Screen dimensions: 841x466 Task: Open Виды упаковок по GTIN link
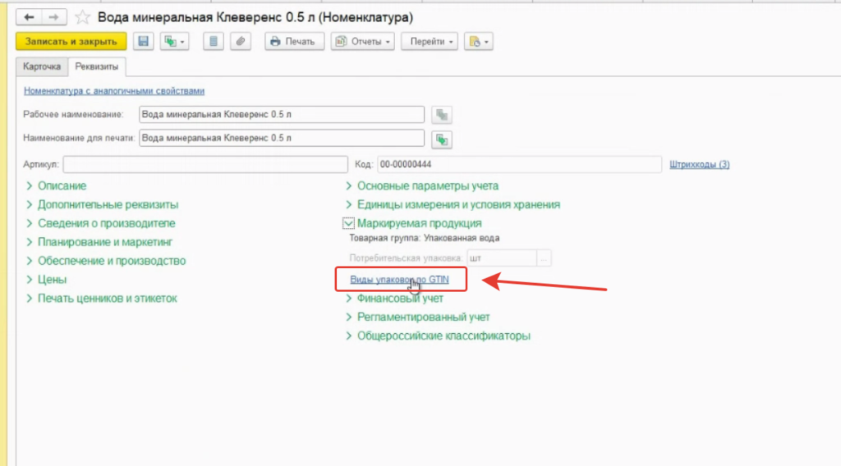coord(399,280)
